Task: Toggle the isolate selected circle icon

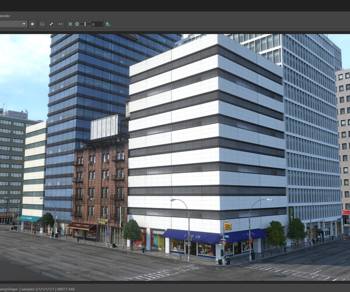Action: (x=32, y=24)
